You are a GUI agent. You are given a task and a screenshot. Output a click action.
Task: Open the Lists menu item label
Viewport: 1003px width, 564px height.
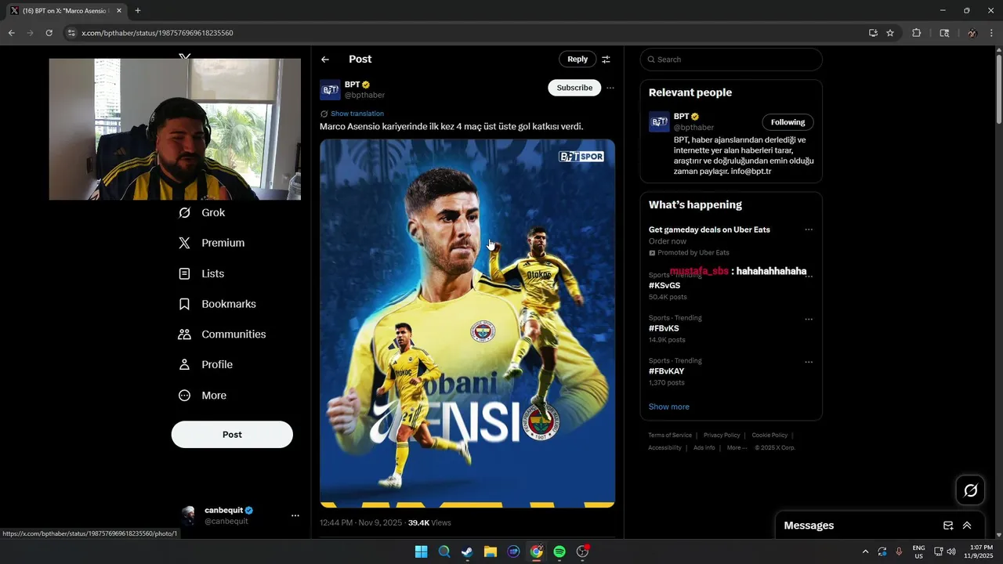[x=213, y=273]
